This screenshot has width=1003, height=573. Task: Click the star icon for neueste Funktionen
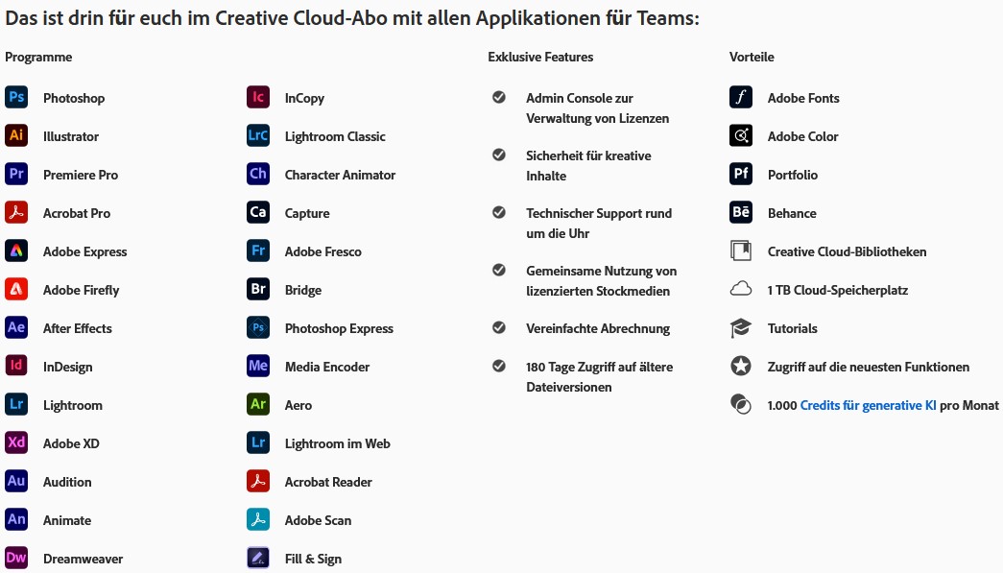click(x=741, y=366)
